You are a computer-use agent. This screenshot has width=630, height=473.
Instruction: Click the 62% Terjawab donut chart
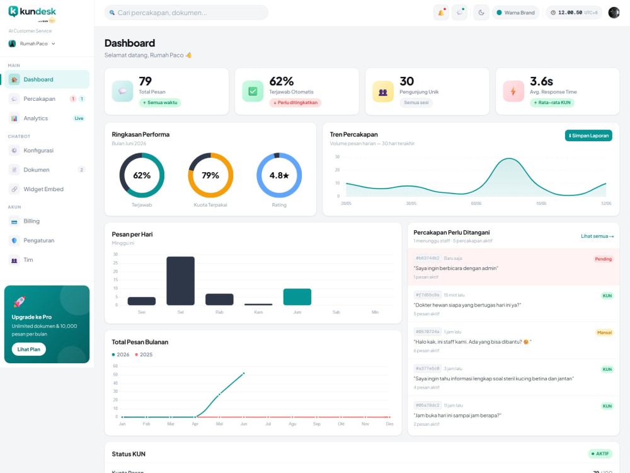tap(142, 175)
